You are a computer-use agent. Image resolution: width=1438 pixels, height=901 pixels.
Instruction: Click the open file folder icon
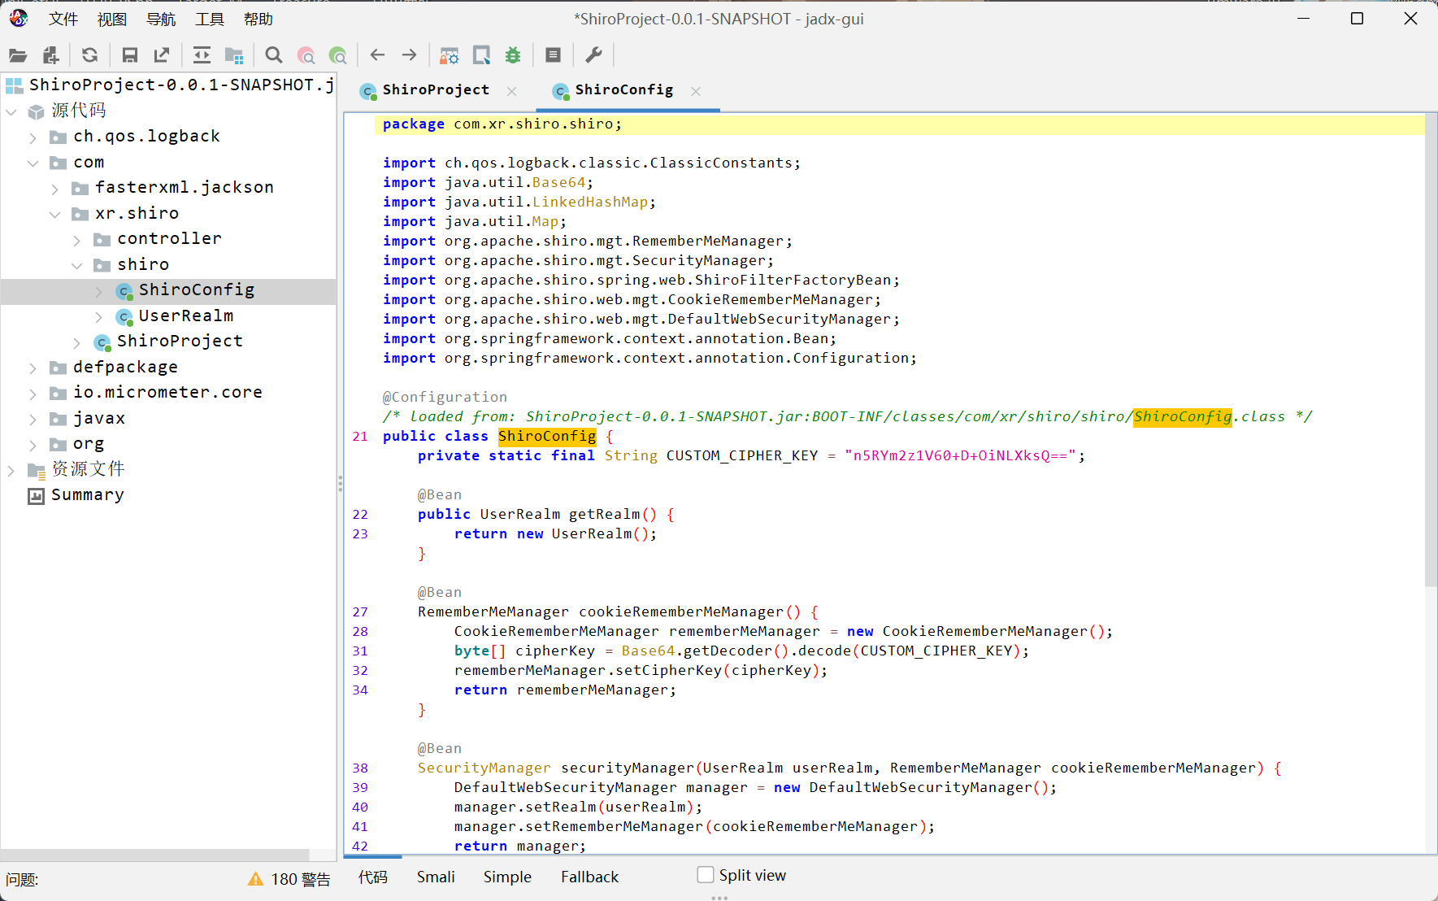[x=18, y=55]
